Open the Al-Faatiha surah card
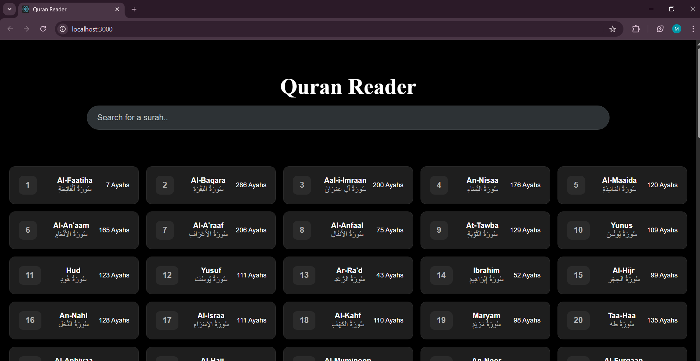The height and width of the screenshot is (361, 700). pyautogui.click(x=74, y=185)
